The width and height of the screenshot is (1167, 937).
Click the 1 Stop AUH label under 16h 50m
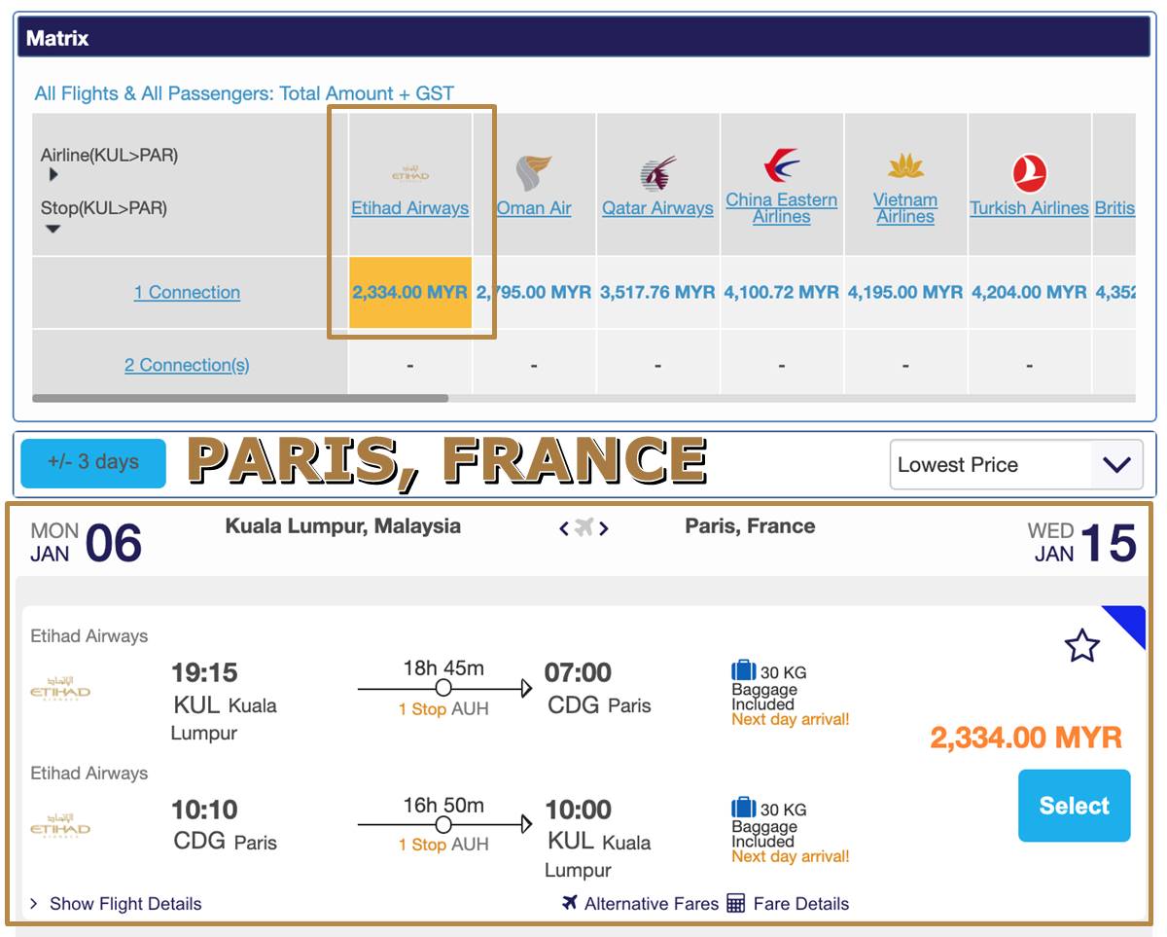(x=443, y=845)
